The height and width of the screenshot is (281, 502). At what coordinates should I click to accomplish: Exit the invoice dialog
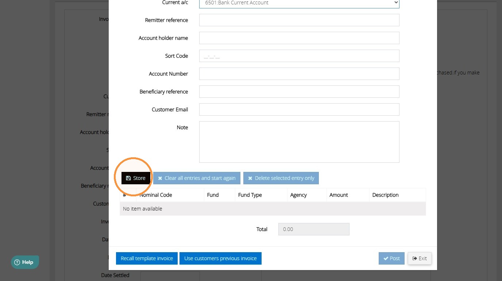point(420,258)
